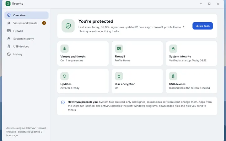226x141 pixels.
Task: Close the Security window
Action: pos(218,4)
